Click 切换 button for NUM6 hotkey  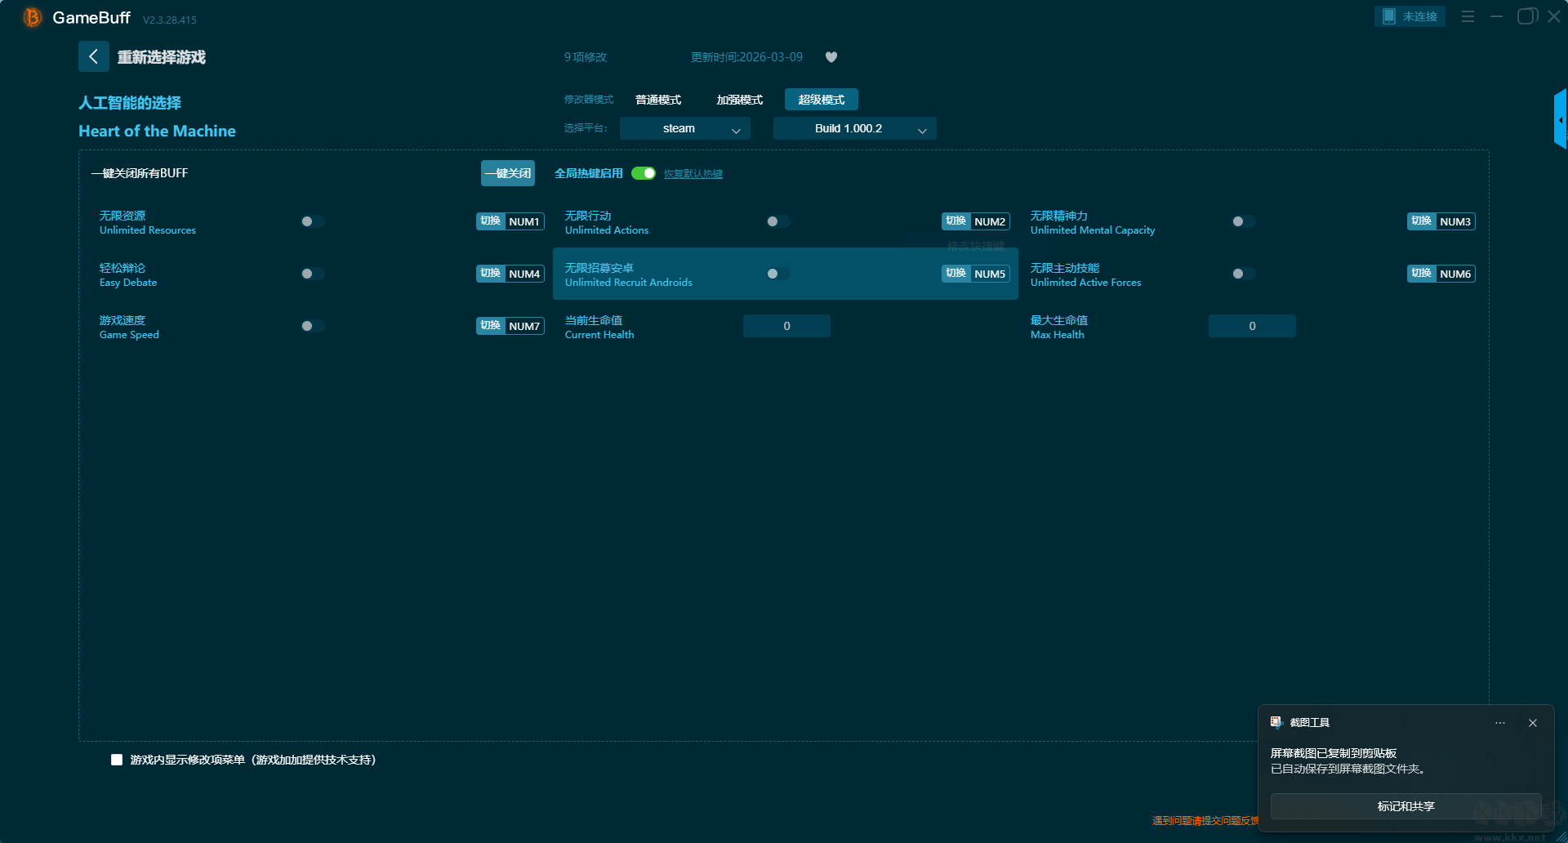[1422, 274]
